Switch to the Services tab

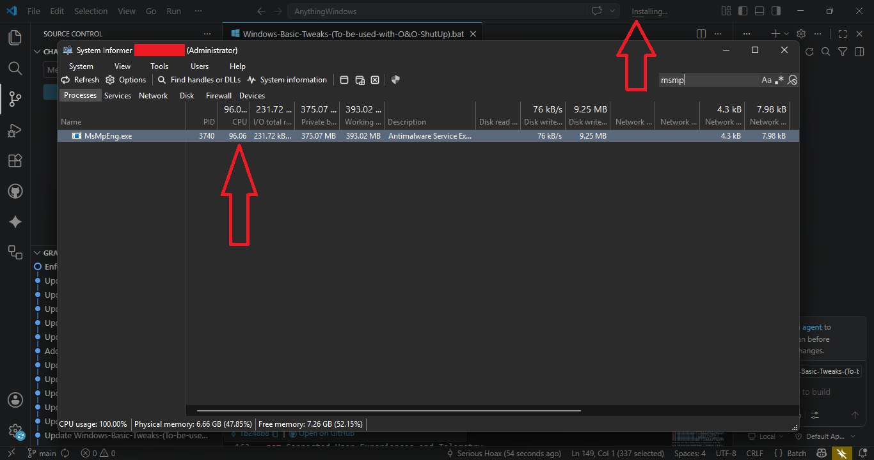118,96
